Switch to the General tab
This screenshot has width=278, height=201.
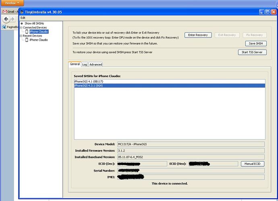(75, 64)
